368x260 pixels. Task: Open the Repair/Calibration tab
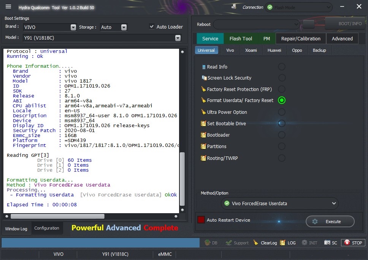click(x=301, y=38)
